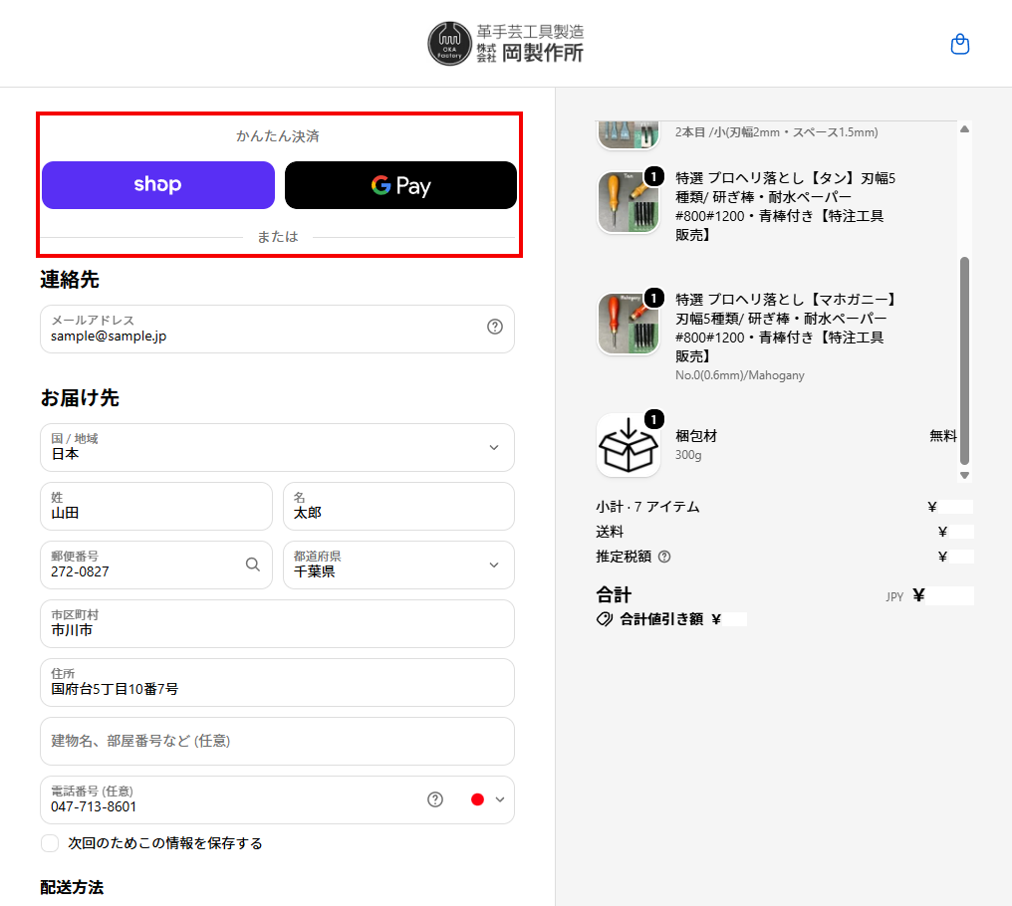
Task: Click the お届け先 section heading
Action: pyautogui.click(x=80, y=398)
